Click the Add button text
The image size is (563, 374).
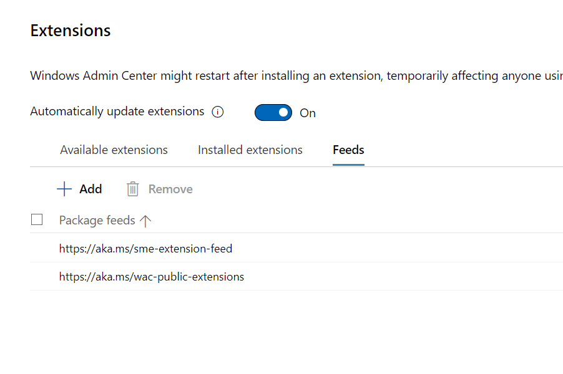(x=91, y=189)
